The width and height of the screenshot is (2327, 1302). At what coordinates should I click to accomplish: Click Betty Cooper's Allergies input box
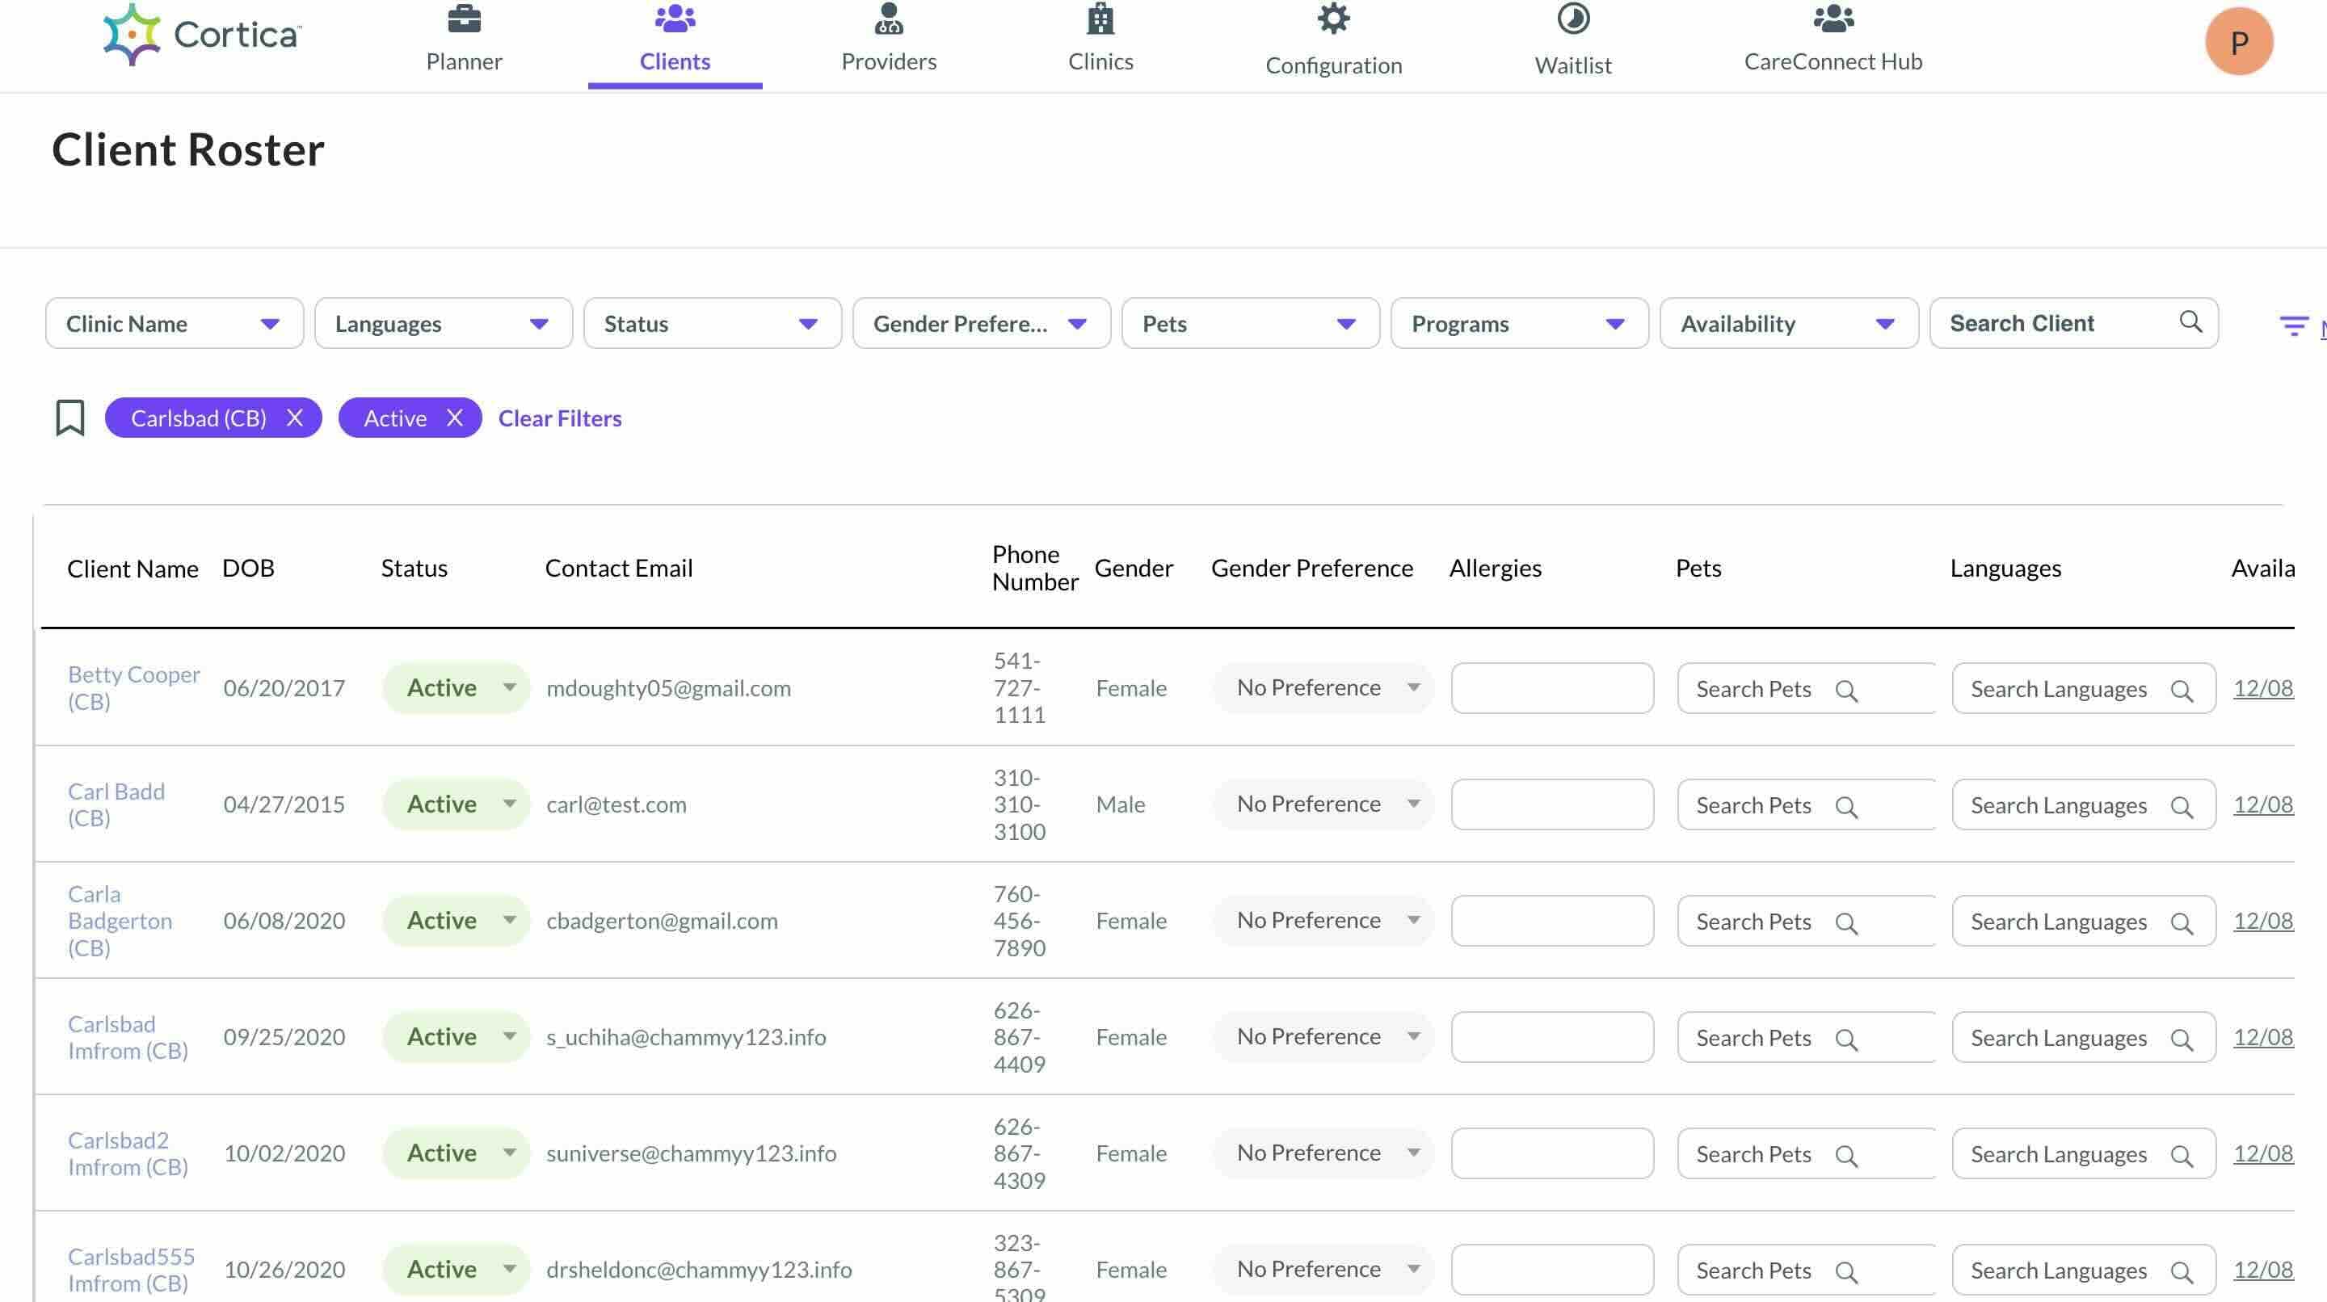pyautogui.click(x=1552, y=688)
